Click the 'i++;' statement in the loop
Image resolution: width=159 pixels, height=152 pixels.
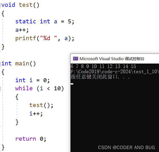(x=36, y=113)
